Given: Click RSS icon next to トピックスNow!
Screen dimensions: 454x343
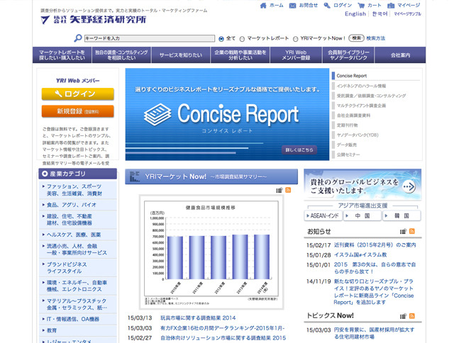Looking at the screenshot, I should point(411,316).
